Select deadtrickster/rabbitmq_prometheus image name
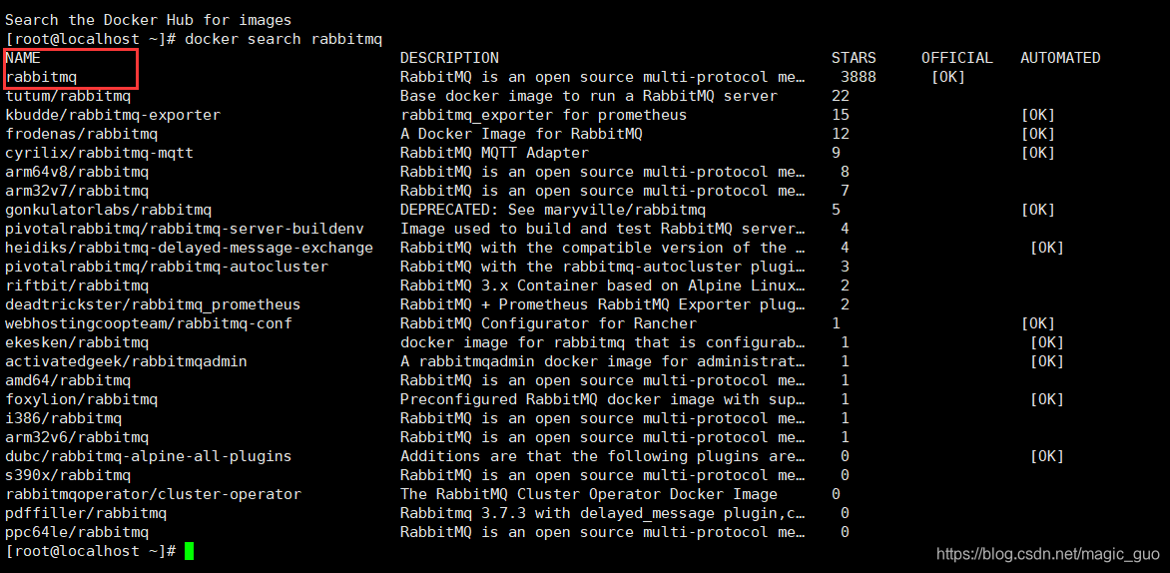 click(x=153, y=304)
